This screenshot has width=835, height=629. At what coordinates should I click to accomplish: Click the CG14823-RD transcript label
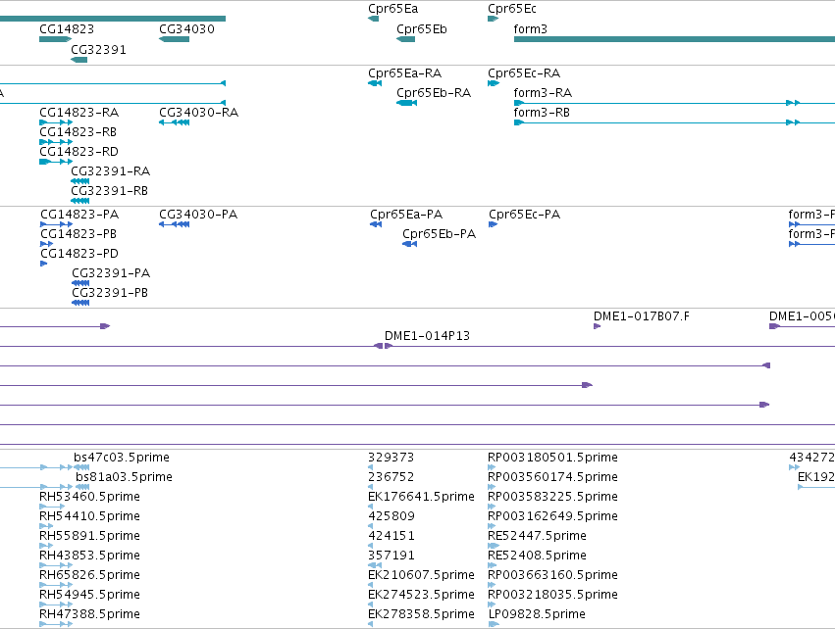click(x=78, y=152)
